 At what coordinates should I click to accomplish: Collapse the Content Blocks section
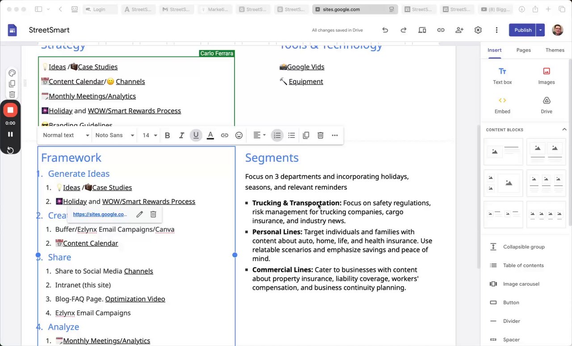point(564,129)
